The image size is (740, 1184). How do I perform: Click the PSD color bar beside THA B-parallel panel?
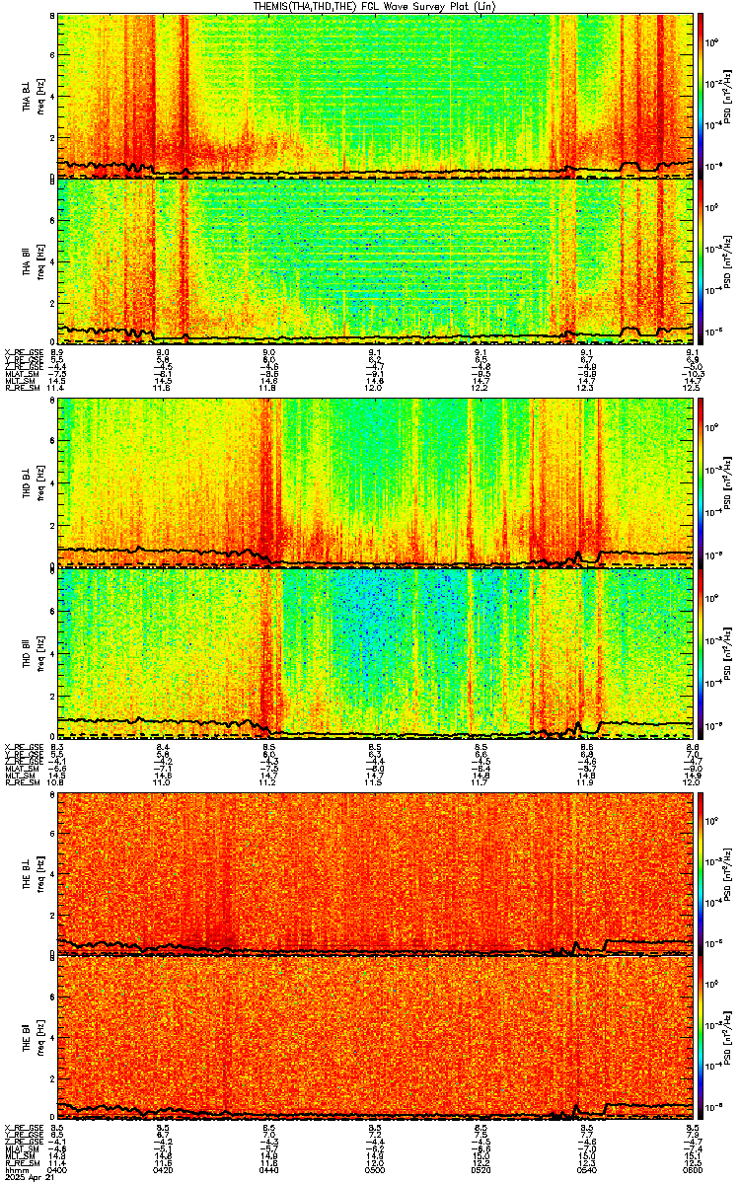tap(701, 260)
